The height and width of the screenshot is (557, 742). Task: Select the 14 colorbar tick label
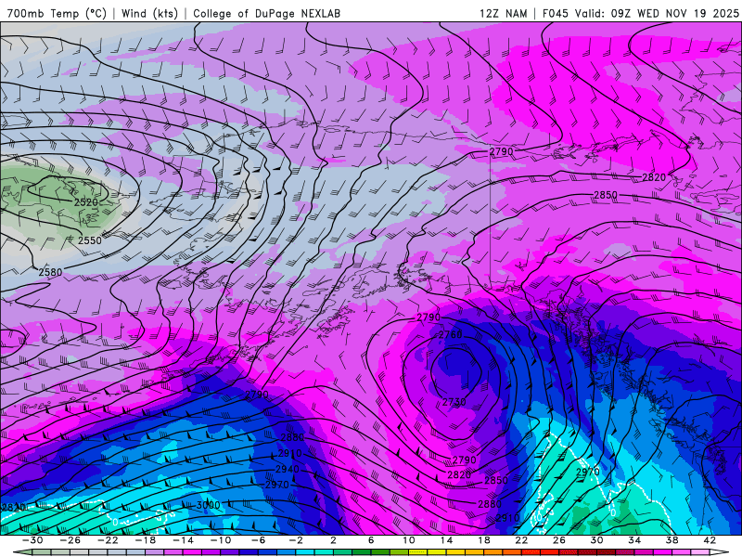(446, 540)
